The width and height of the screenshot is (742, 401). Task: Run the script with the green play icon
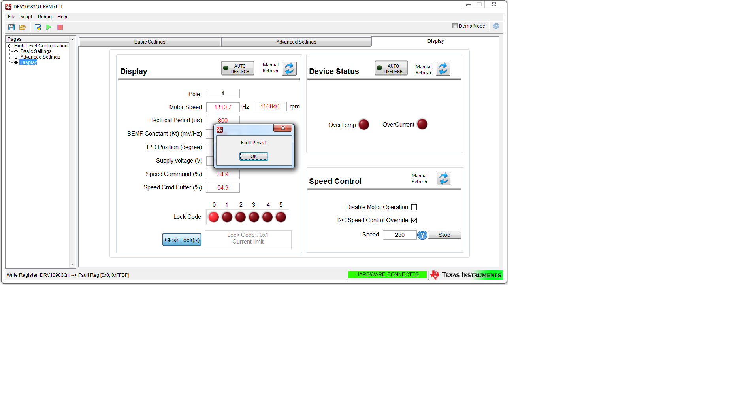[49, 27]
